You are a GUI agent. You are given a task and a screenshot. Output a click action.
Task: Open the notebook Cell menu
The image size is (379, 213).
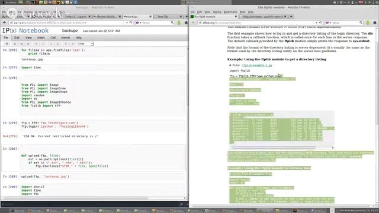53,38
